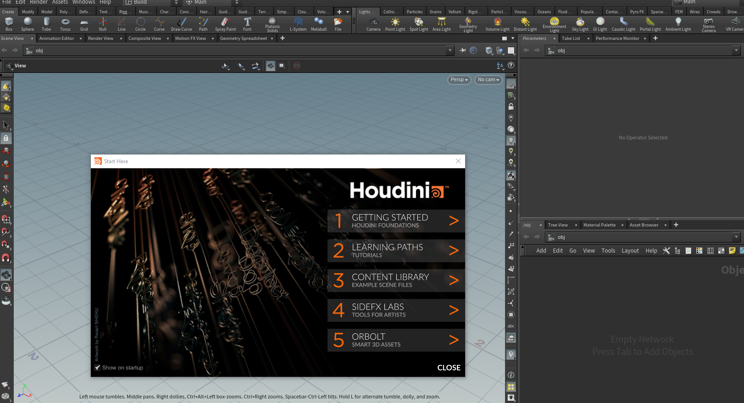The width and height of the screenshot is (744, 403).
Task: Toggle the abc display option
Action: (511, 326)
